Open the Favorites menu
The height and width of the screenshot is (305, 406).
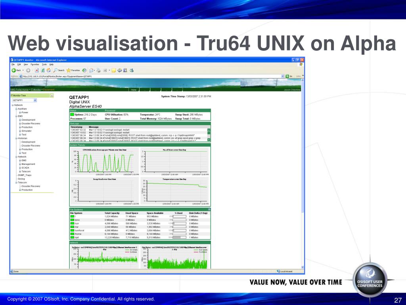[35, 64]
